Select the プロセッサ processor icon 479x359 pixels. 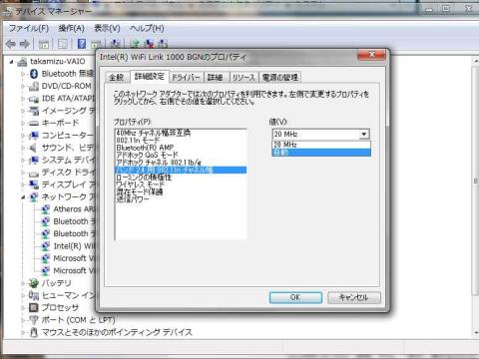34,307
